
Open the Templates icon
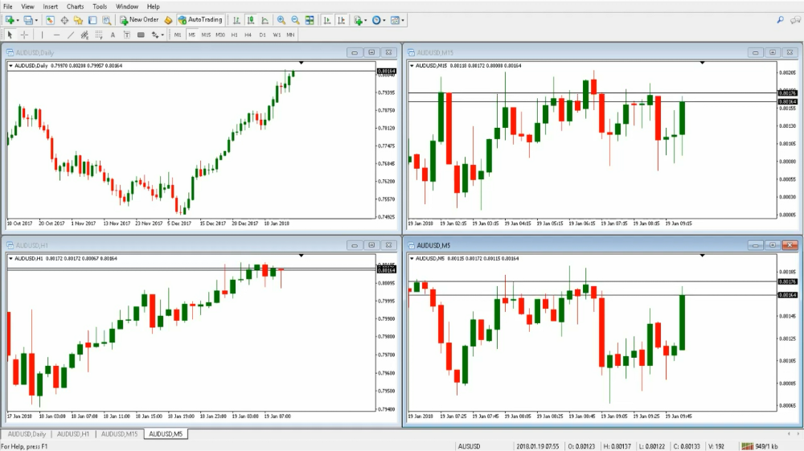pyautogui.click(x=395, y=20)
